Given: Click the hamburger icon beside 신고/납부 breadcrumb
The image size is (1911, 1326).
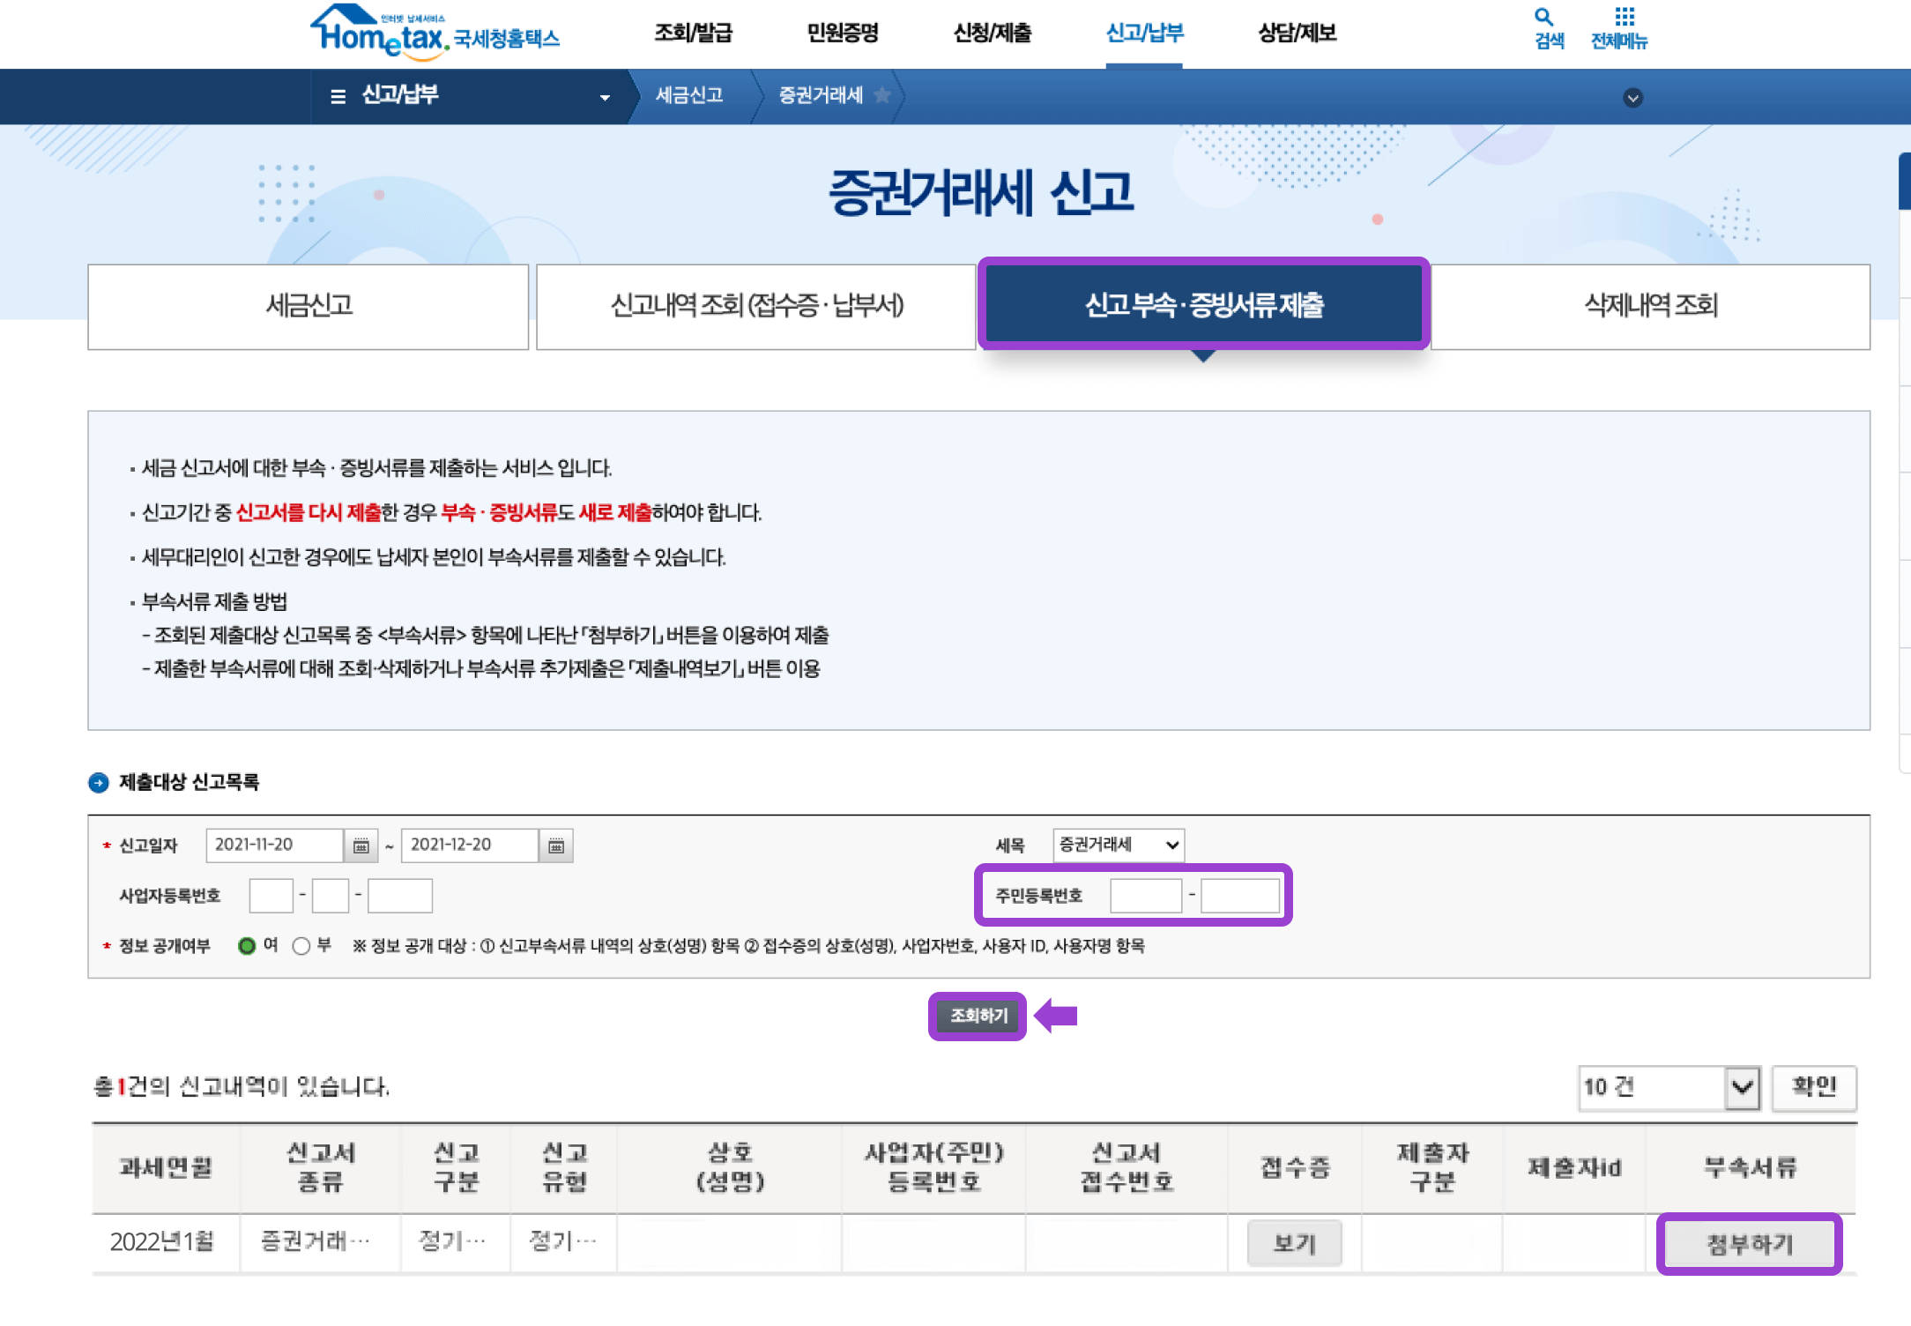Looking at the screenshot, I should pyautogui.click(x=338, y=97).
